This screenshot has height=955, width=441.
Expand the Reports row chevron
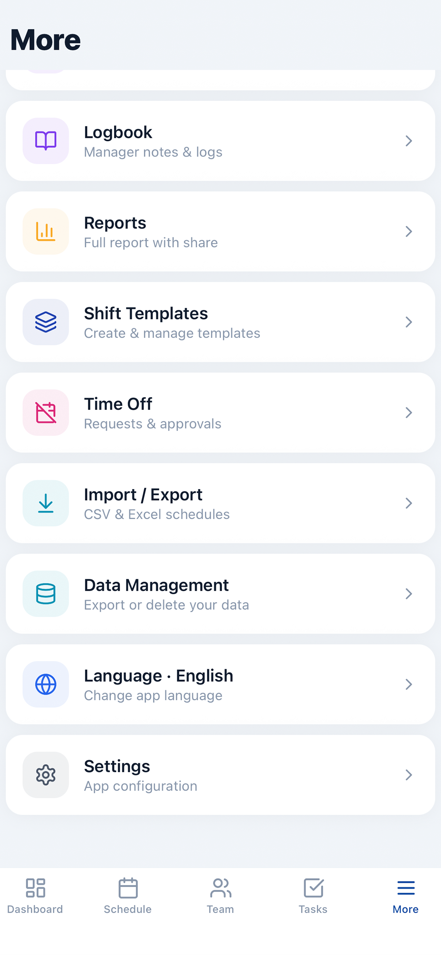tap(408, 231)
